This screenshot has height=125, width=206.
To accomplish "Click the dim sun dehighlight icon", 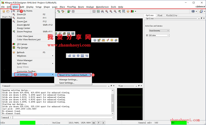I will pyautogui.click(x=116, y=40).
